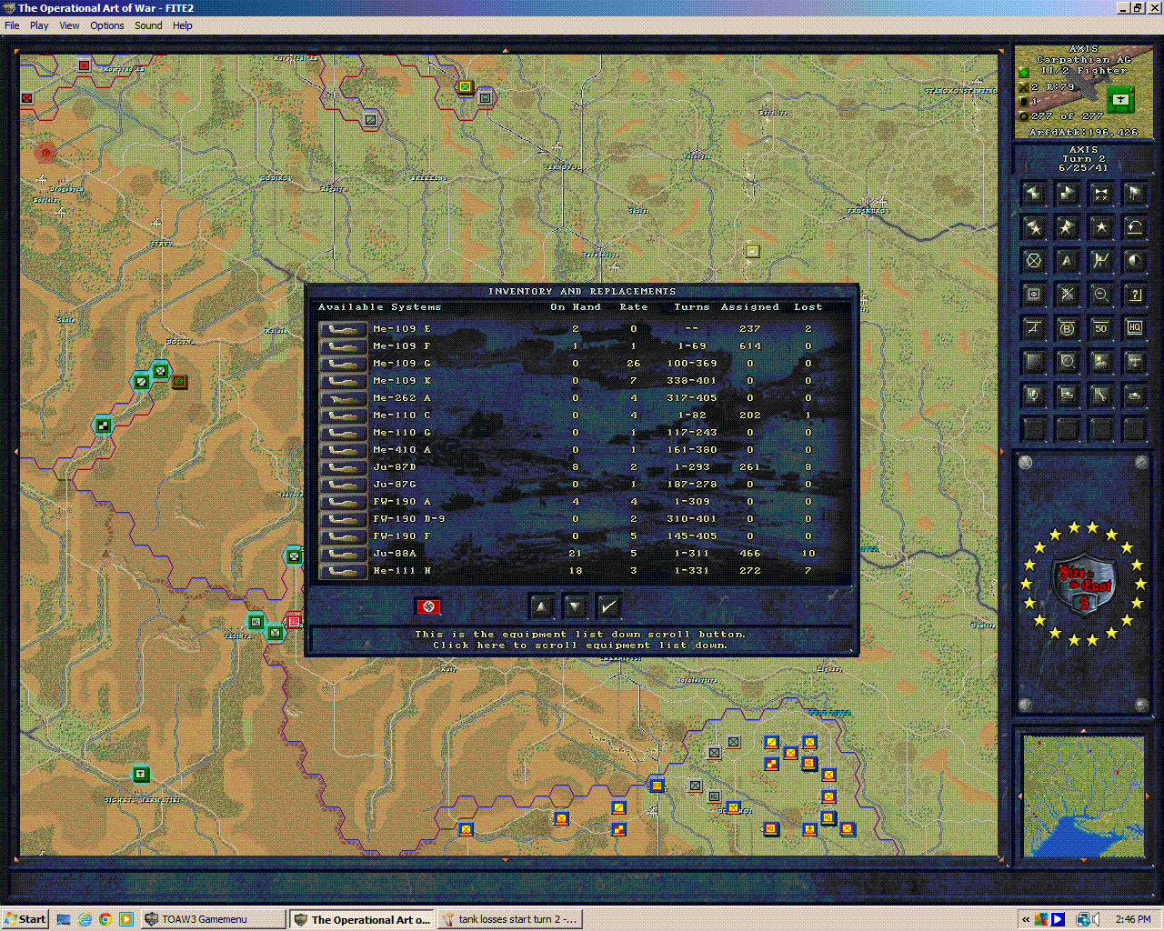Open the in-game help question mark icon
This screenshot has width=1164, height=931.
tap(1134, 294)
